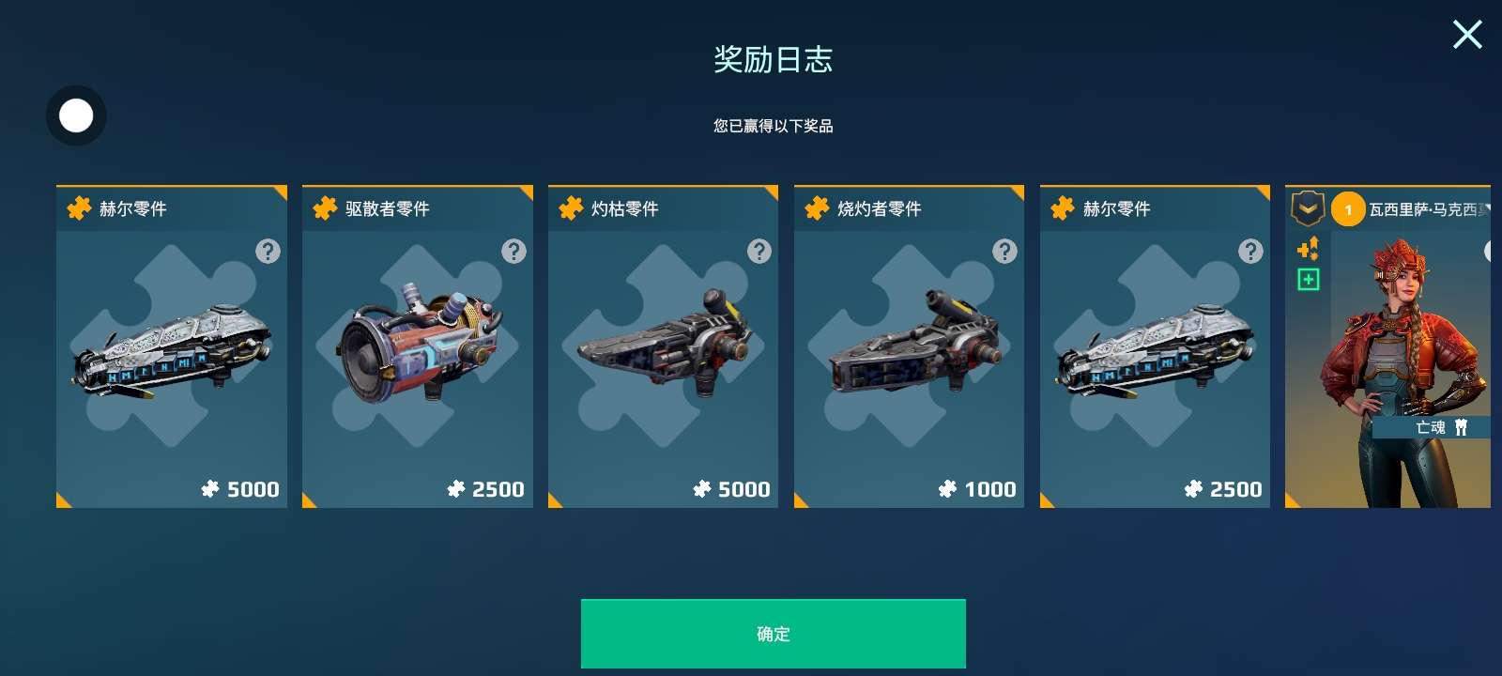Open help icon on 灼枯零件 card
The width and height of the screenshot is (1502, 676).
759,251
